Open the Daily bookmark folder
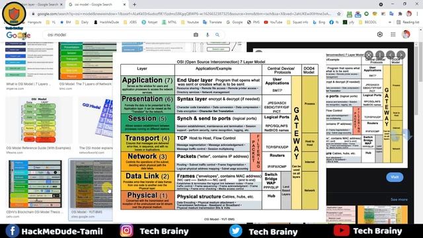423x238 pixels. tap(82, 22)
